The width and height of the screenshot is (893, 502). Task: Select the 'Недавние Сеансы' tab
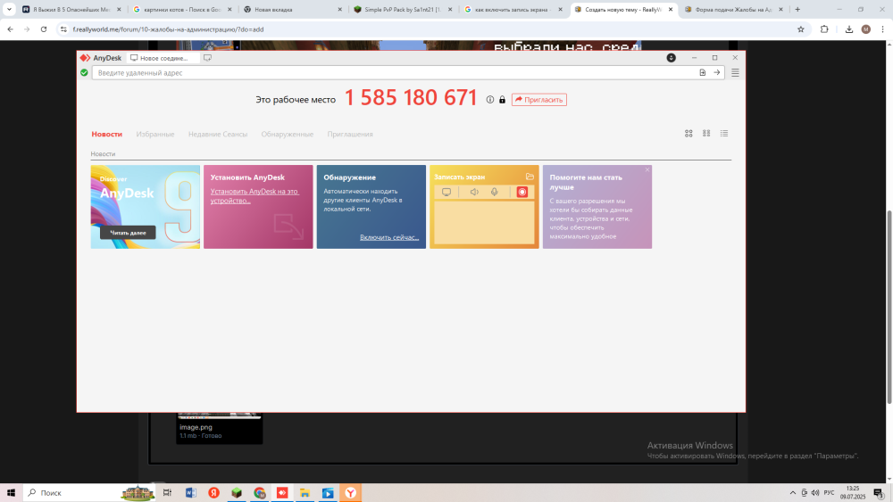218,134
